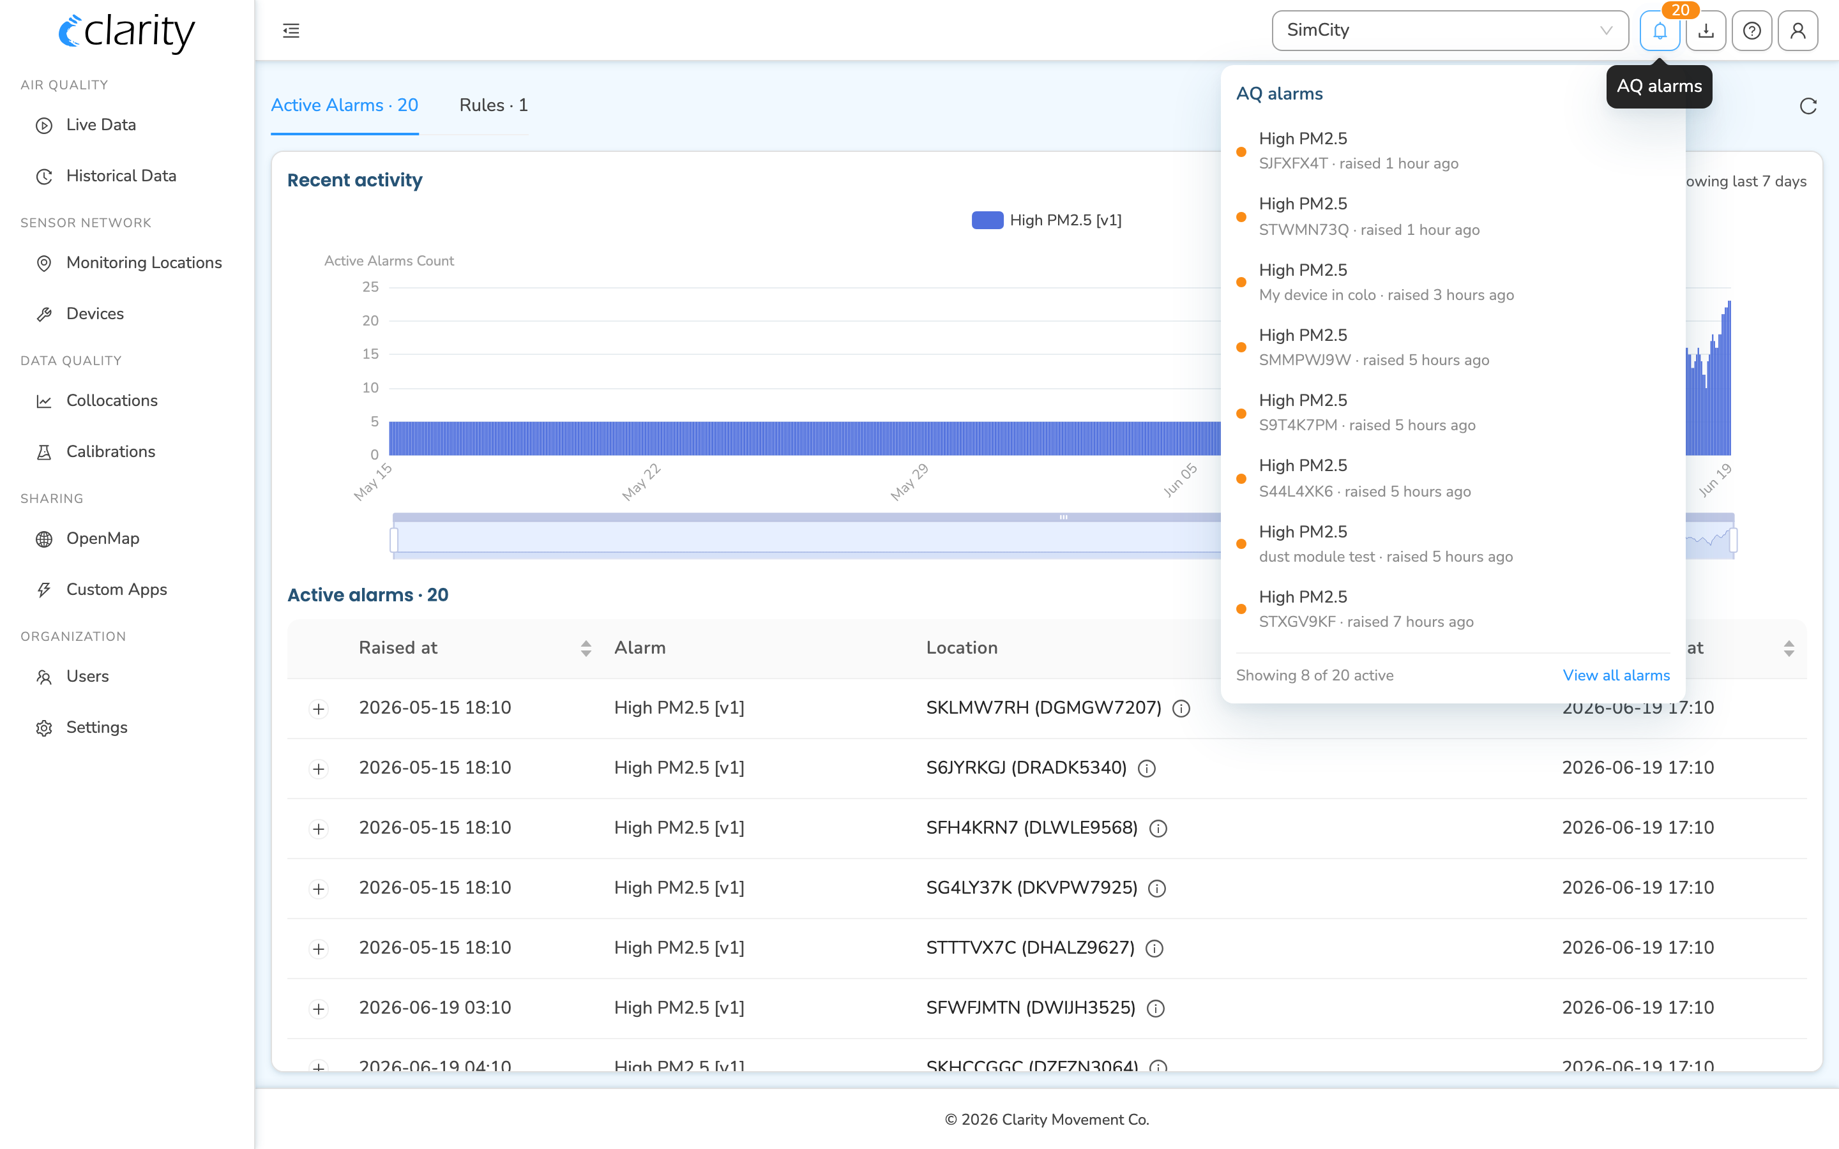Expand the SFWFJMTN alarm row
Viewport: 1839px width, 1149px height.
[x=319, y=1009]
